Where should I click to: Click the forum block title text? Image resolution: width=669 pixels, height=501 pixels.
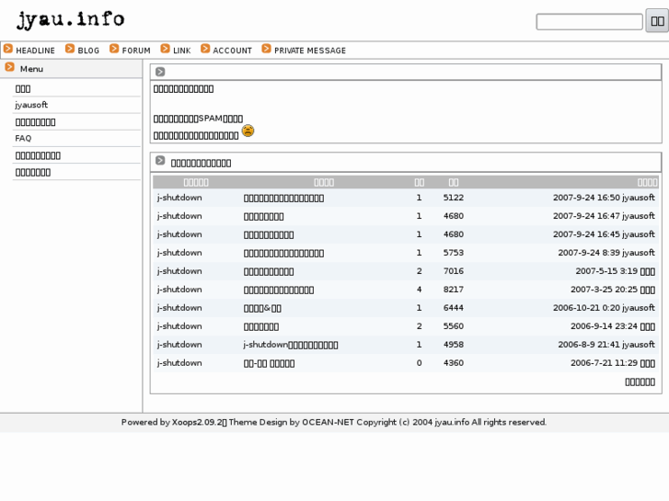pos(201,163)
